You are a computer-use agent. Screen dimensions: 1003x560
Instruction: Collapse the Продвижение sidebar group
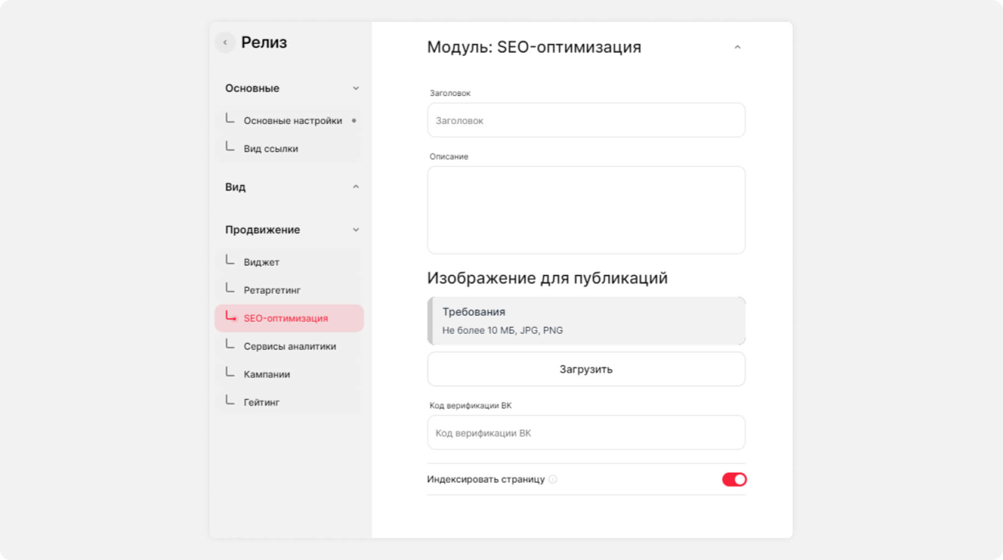(356, 230)
